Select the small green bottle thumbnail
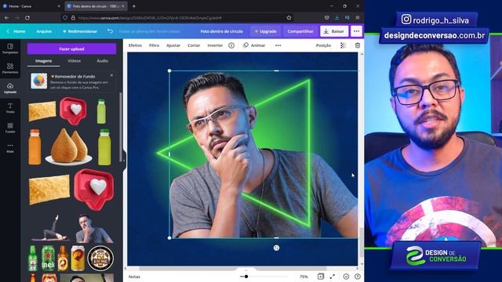This screenshot has width=502, height=282. click(x=101, y=111)
